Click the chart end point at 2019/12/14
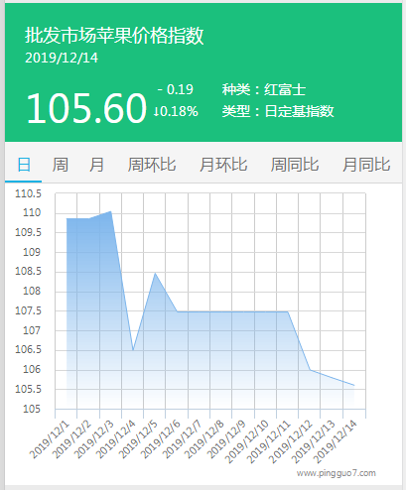 (354, 385)
